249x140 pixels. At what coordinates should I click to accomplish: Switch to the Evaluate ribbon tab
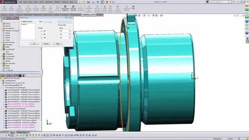click(56, 15)
